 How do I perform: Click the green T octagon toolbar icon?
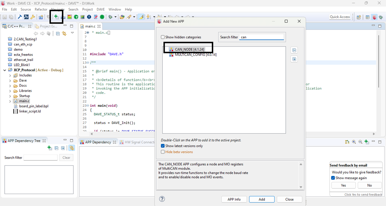(76, 17)
